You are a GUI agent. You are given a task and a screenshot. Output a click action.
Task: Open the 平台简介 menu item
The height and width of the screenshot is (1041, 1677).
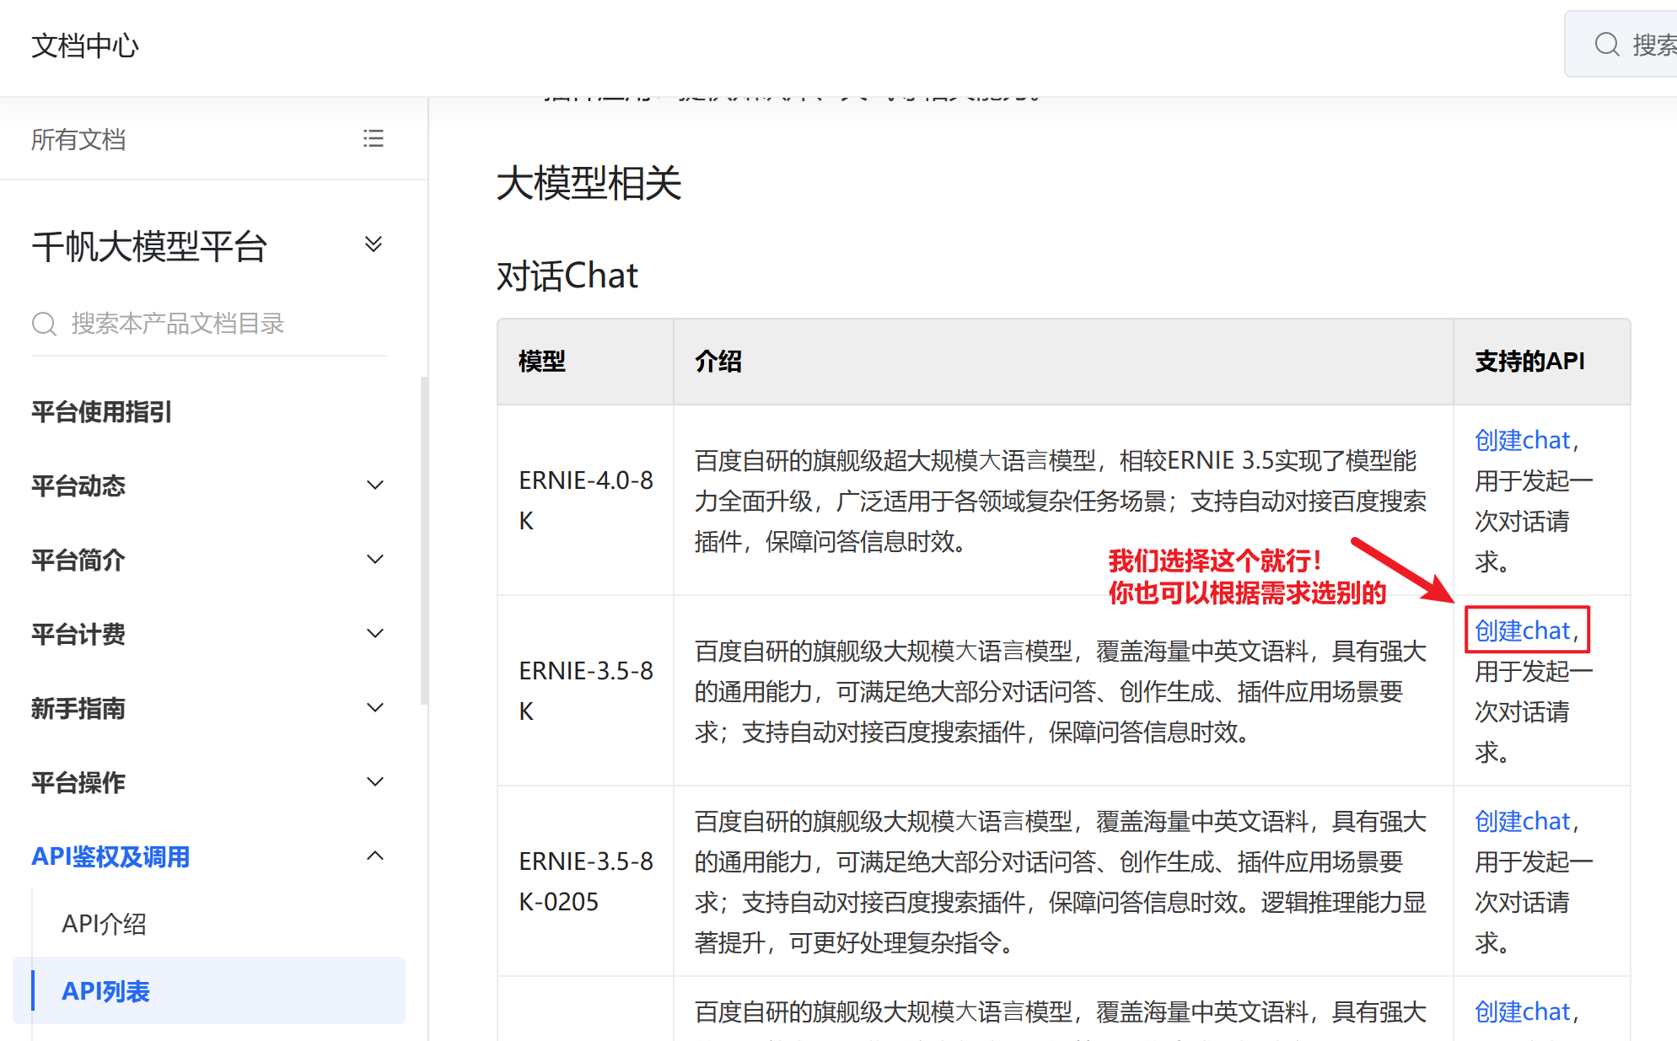click(x=78, y=561)
